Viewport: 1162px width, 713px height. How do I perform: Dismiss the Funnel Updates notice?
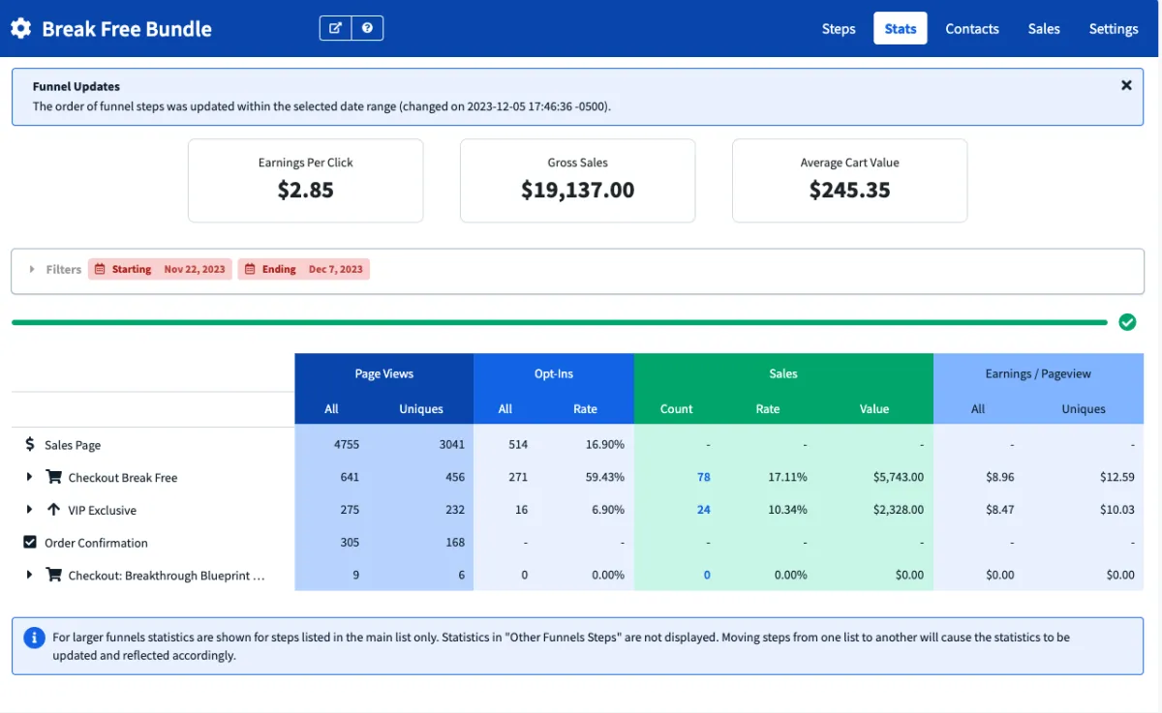1126,85
